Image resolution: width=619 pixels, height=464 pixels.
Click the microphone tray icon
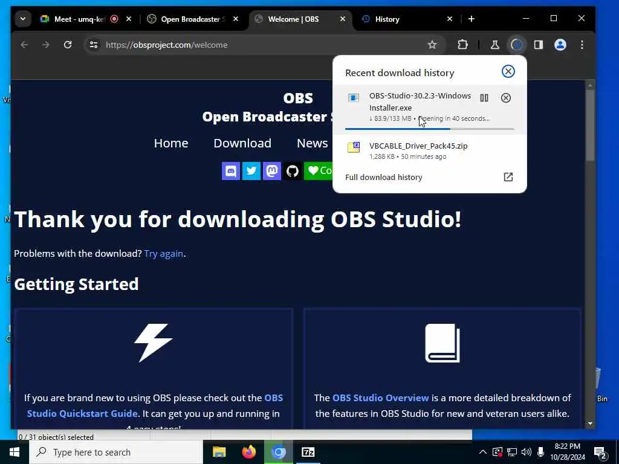[541, 452]
